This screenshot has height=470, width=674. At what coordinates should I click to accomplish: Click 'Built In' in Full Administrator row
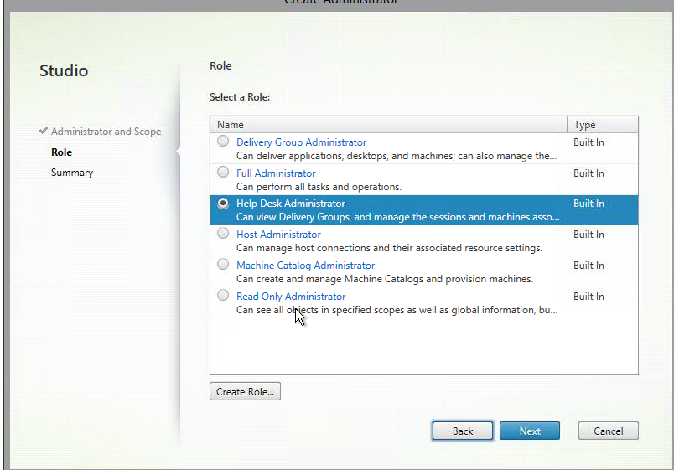(x=588, y=173)
